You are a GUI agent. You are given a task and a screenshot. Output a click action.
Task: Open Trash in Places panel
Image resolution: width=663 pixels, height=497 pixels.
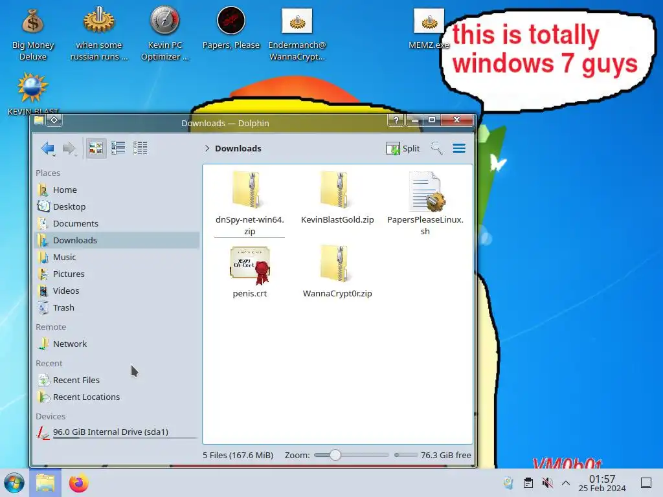click(117, 307)
